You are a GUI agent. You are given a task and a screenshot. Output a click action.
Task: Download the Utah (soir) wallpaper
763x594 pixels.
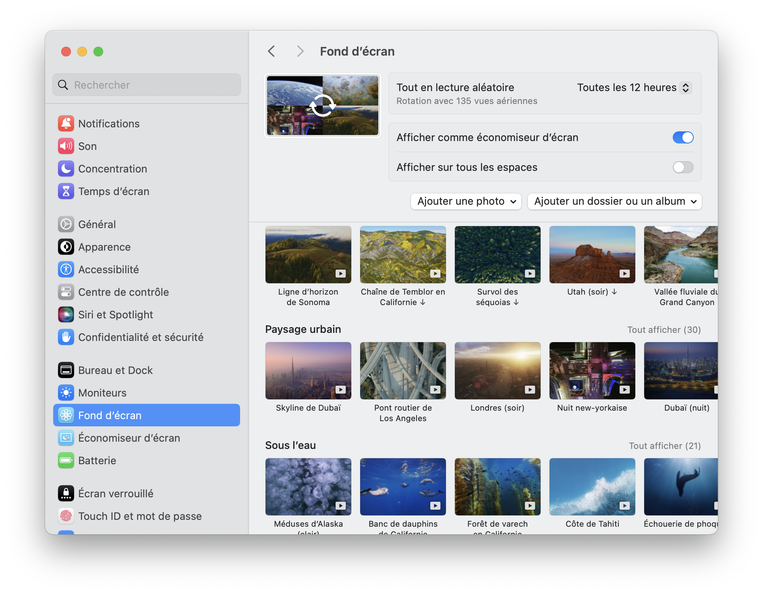(x=614, y=292)
